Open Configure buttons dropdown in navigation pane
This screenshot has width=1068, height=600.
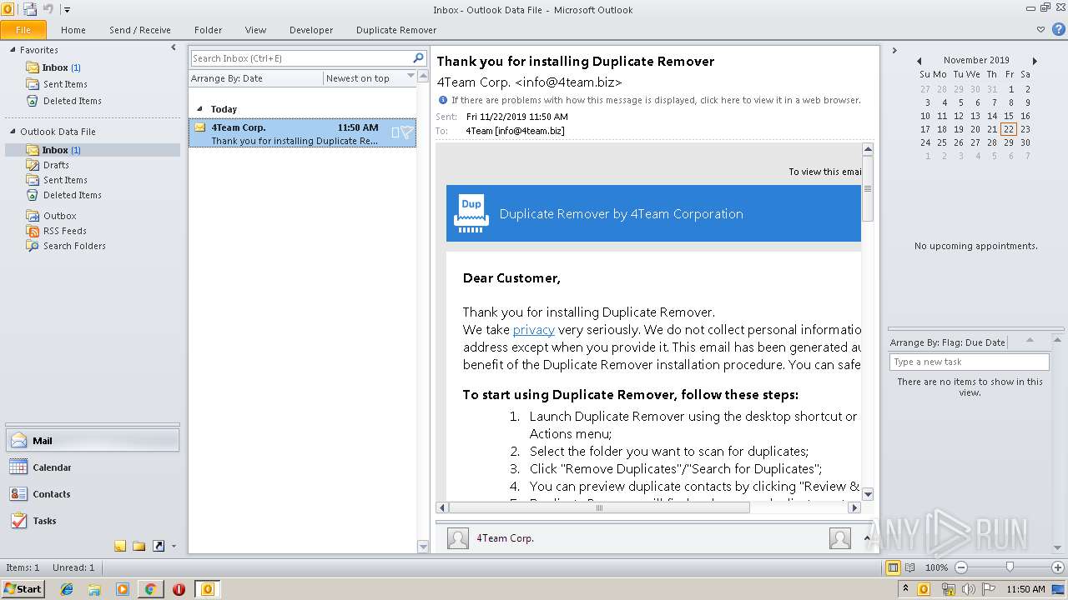174,547
